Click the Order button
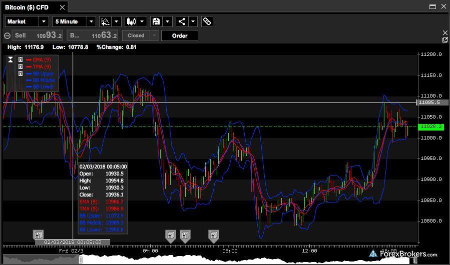The height and width of the screenshot is (265, 450). (x=180, y=35)
